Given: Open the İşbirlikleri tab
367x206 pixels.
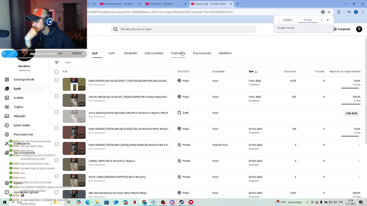Looking at the screenshot, I should pyautogui.click(x=225, y=53).
